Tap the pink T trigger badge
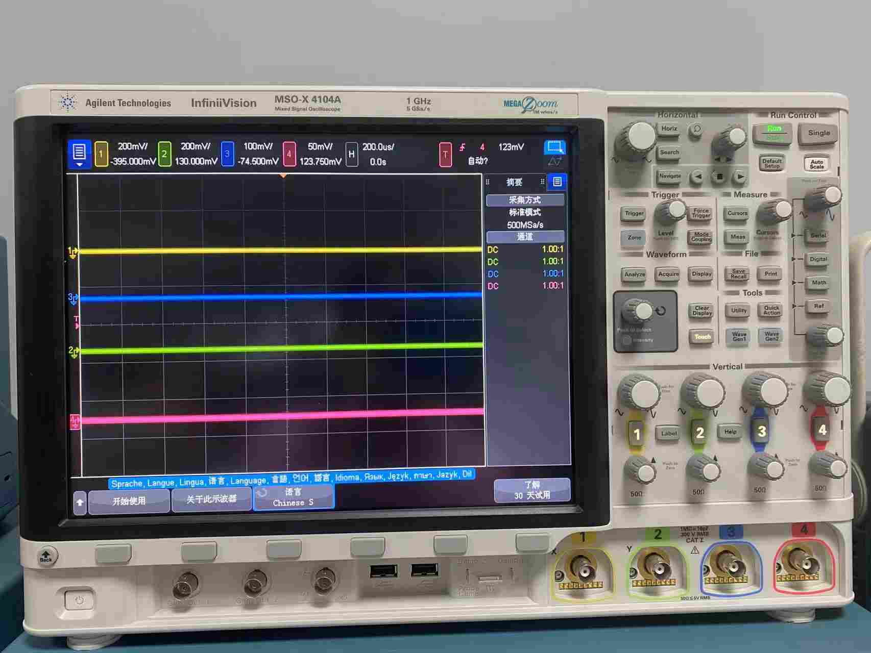Screen dimensions: 871x653 (445, 155)
